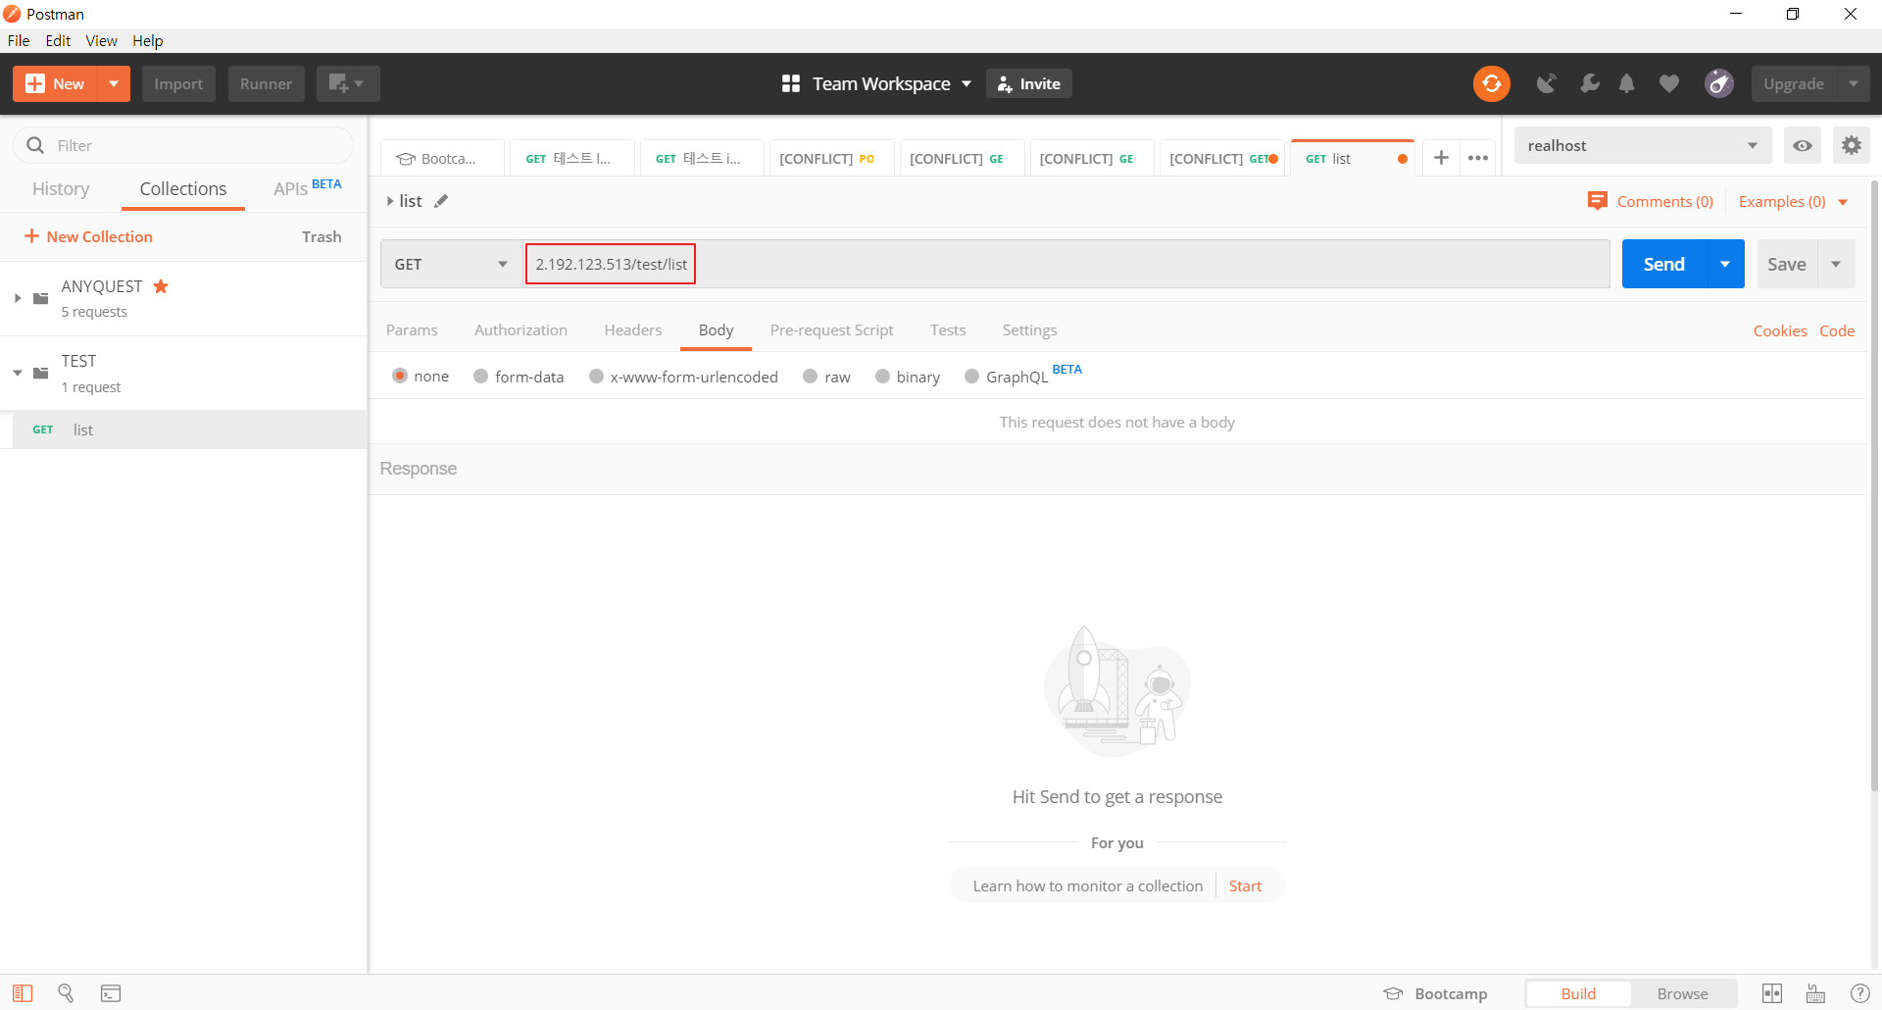The image size is (1882, 1010).
Task: Open manage environments gear icon
Action: pyautogui.click(x=1851, y=146)
